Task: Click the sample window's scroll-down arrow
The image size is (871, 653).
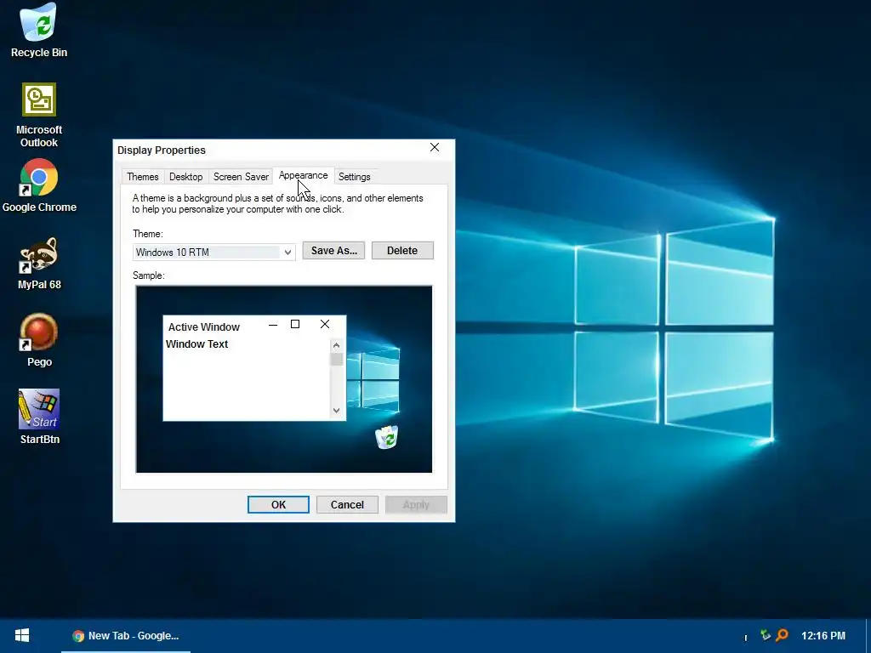Action: 336,411
